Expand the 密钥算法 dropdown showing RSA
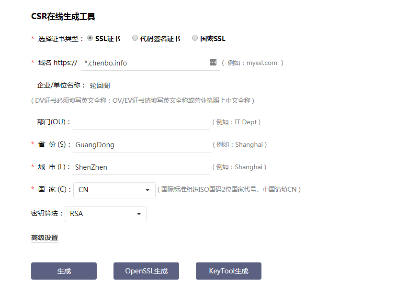 coord(105,214)
